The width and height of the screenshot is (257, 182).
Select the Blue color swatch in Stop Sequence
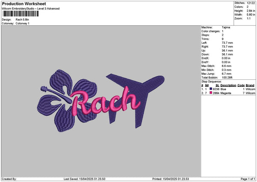pos(211,89)
